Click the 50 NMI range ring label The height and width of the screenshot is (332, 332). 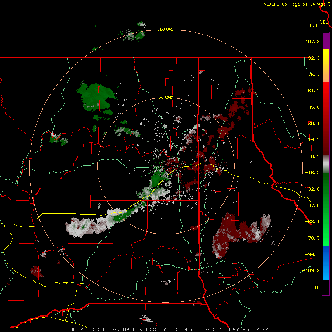click(x=166, y=97)
